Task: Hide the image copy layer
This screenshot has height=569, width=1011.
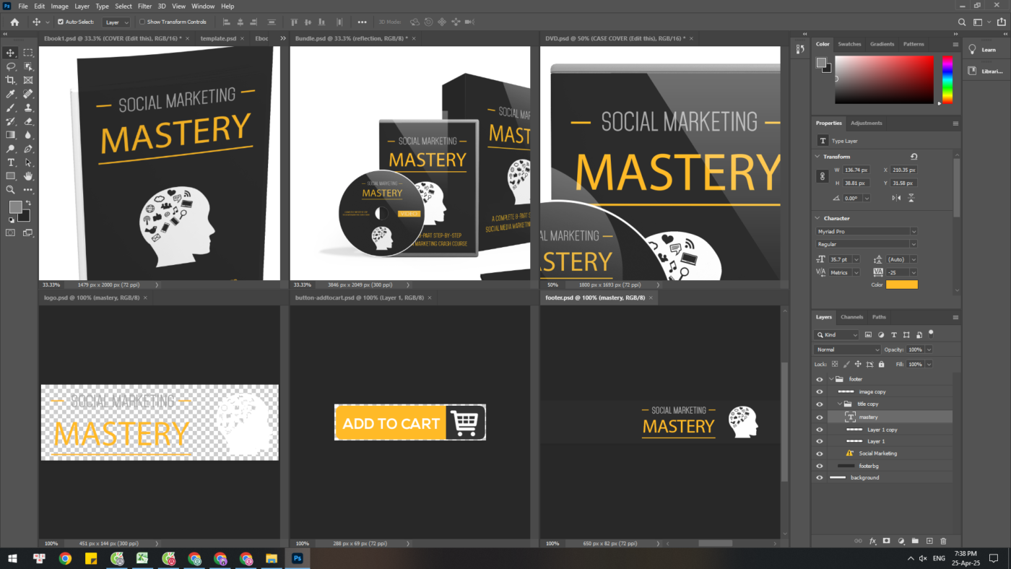Action: [819, 392]
